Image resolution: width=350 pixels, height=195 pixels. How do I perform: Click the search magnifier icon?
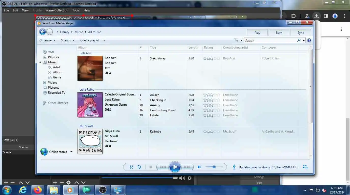pos(299,40)
